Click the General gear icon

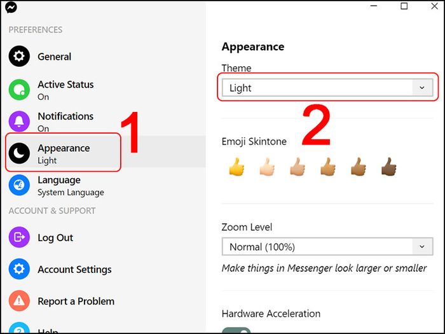pos(19,56)
